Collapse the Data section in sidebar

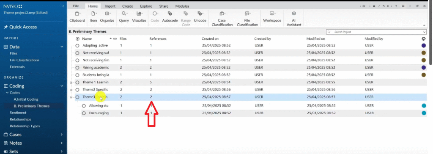click(62, 47)
